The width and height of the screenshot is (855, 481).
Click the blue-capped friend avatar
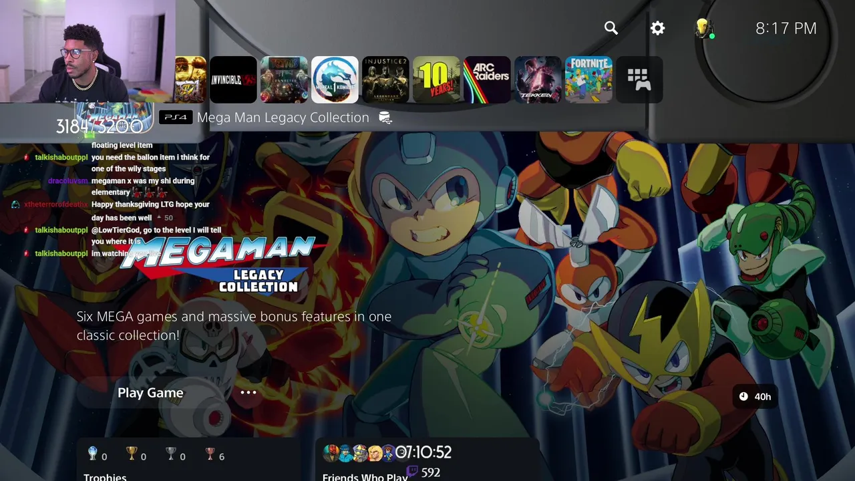click(x=345, y=453)
